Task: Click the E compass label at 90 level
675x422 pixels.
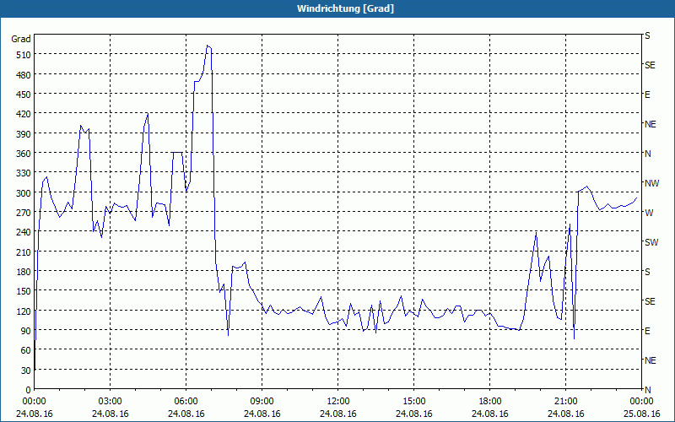Action: (x=647, y=331)
